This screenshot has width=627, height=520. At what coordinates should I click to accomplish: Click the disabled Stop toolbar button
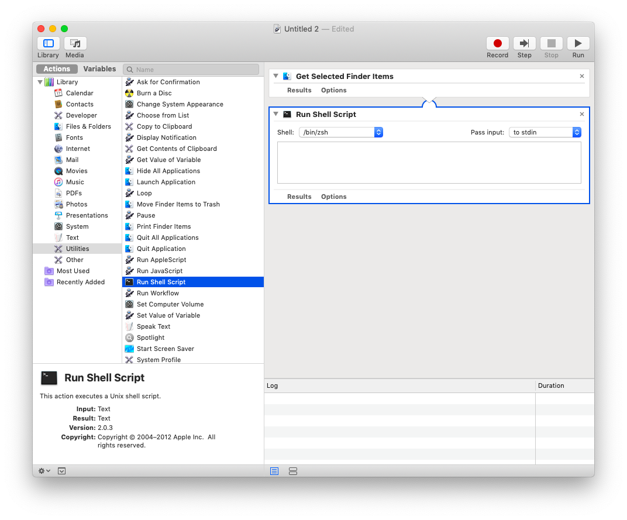[x=551, y=43]
